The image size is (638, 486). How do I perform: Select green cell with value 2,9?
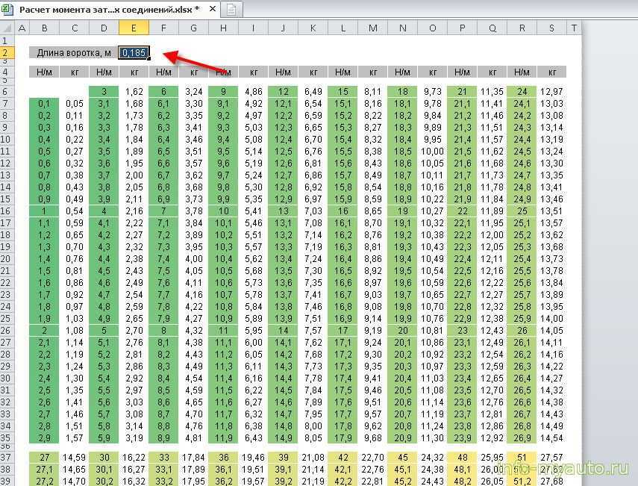coord(44,438)
